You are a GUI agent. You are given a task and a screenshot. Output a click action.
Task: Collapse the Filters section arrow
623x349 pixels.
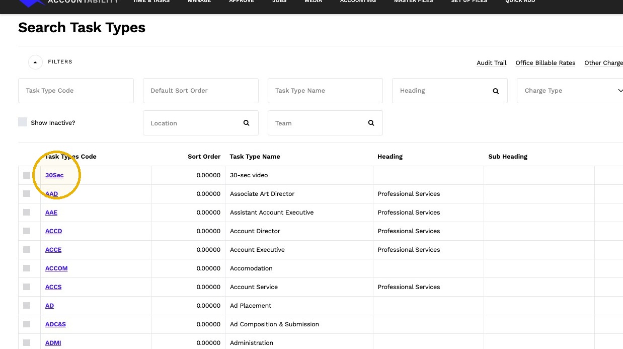click(x=35, y=62)
